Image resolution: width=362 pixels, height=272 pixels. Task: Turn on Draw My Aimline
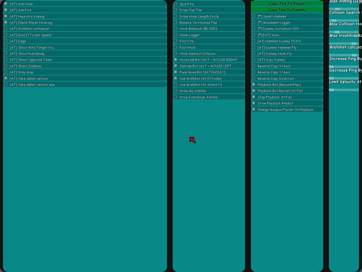[175, 91]
